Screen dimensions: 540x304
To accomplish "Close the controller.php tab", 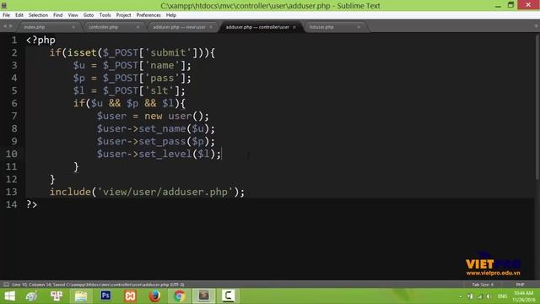I will [138, 27].
